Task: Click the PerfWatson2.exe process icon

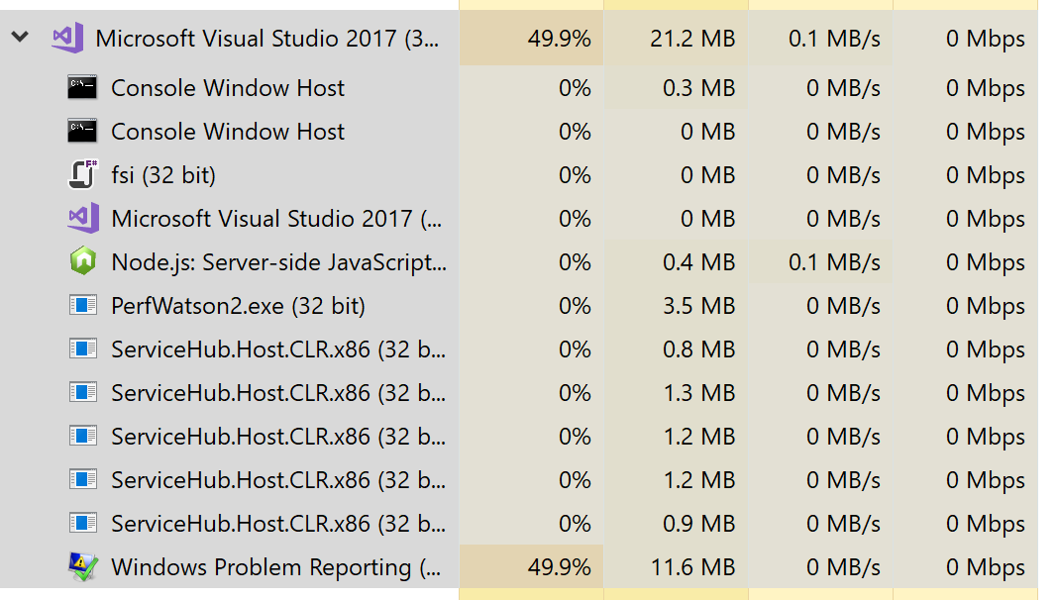Action: point(82,305)
